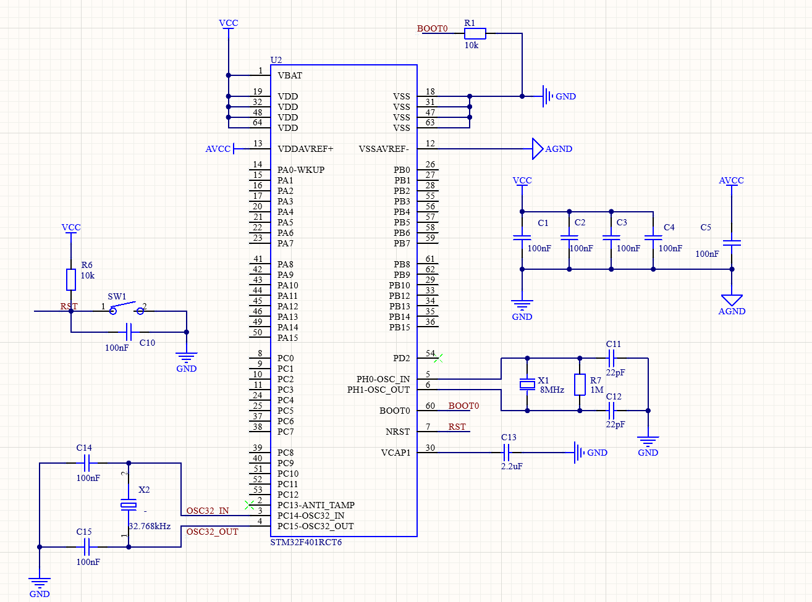Click the GND symbol next to VSS pins
The image size is (812, 602).
point(547,96)
